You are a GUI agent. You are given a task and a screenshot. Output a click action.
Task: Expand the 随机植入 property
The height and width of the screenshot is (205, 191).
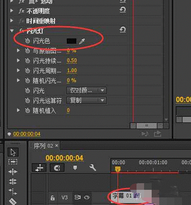pyautogui.click(x=18, y=110)
